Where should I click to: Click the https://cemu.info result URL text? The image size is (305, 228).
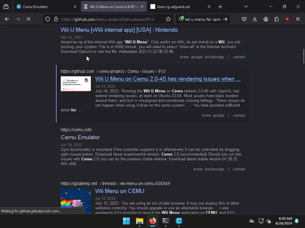[x=76, y=130]
